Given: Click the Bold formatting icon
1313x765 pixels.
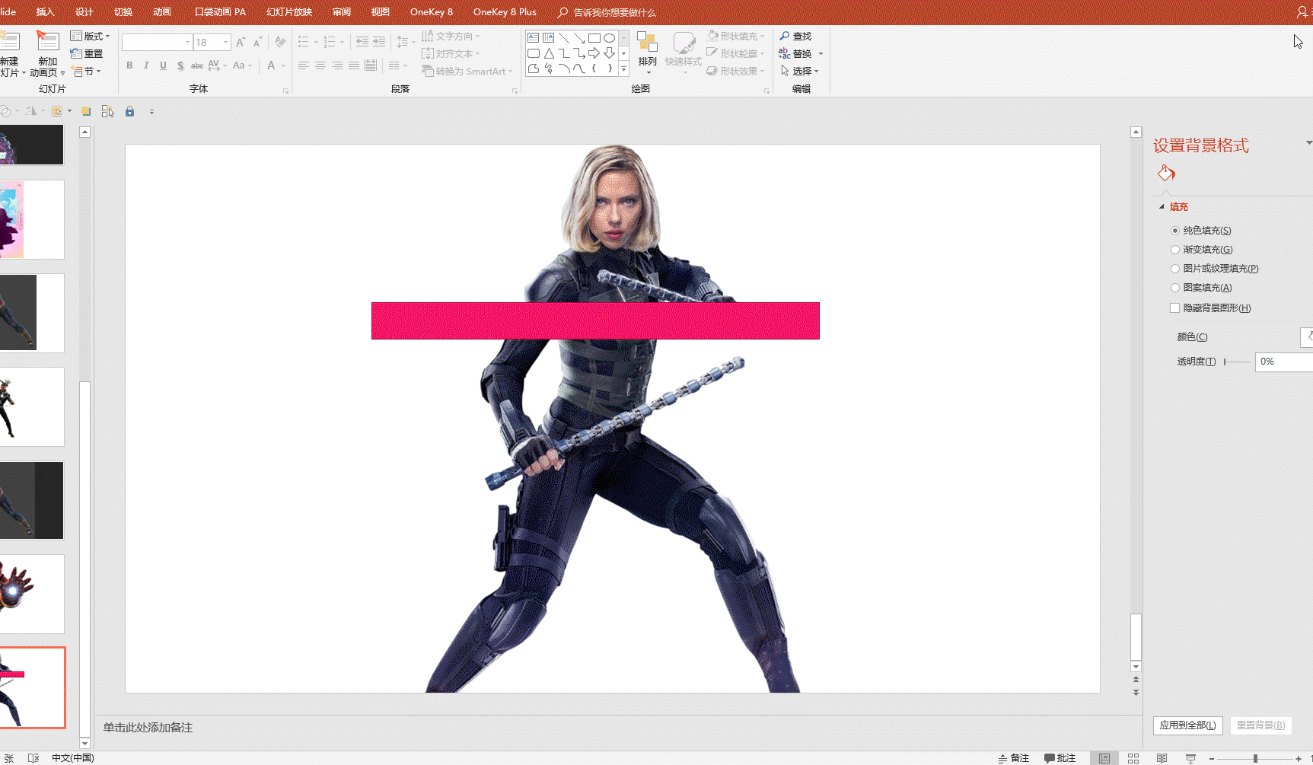Looking at the screenshot, I should (129, 65).
